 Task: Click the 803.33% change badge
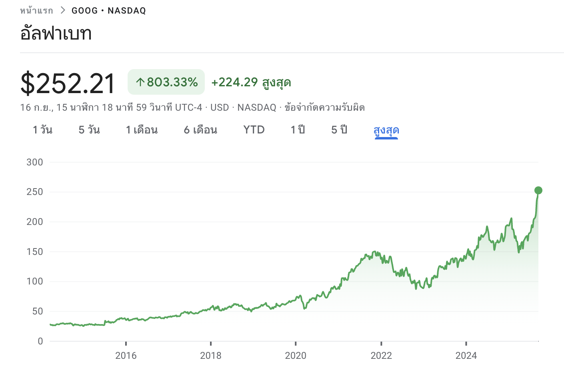166,82
